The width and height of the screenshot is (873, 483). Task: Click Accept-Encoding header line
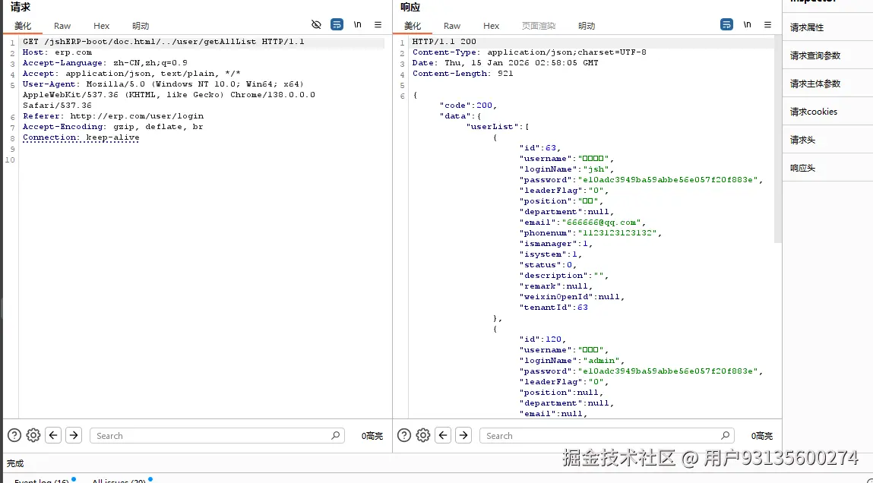(112, 127)
